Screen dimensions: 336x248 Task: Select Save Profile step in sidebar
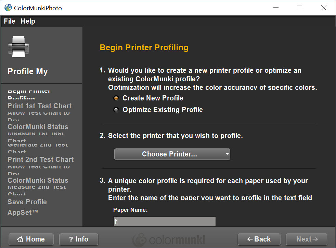click(27, 202)
